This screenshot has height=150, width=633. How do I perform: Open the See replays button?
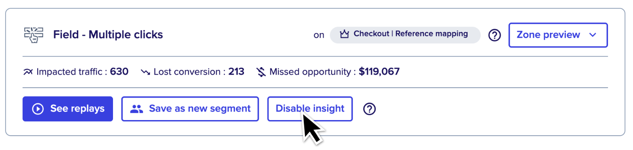click(68, 109)
